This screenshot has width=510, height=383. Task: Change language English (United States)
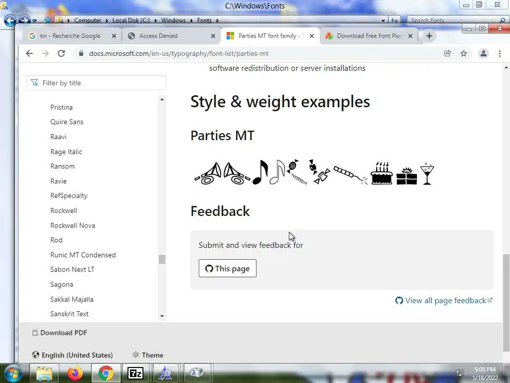coord(73,355)
